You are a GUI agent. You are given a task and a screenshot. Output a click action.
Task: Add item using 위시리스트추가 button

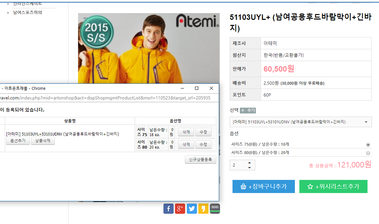pyautogui.click(x=333, y=186)
